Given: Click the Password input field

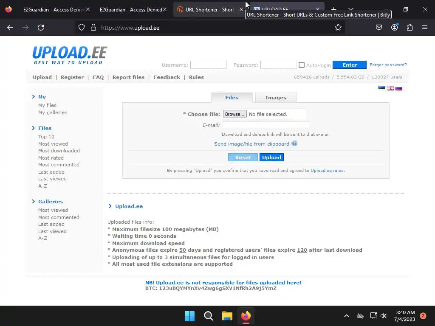Looking at the screenshot, I should (279, 65).
